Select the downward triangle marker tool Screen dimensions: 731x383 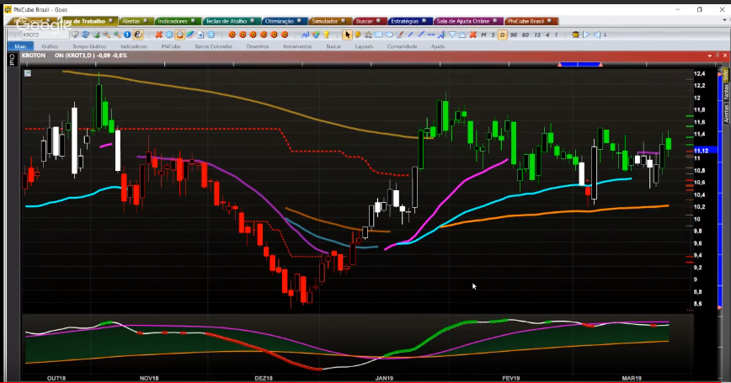click(452, 35)
